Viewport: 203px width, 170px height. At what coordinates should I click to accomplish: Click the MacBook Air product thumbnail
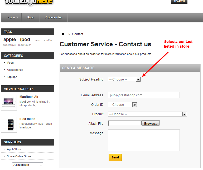[x=9, y=102]
